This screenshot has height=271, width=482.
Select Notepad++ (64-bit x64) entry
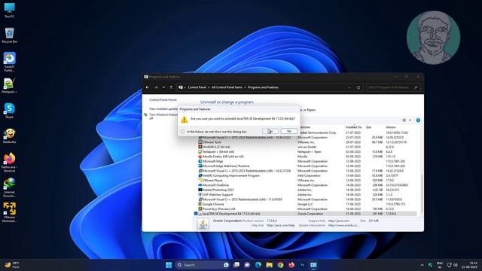307,152
